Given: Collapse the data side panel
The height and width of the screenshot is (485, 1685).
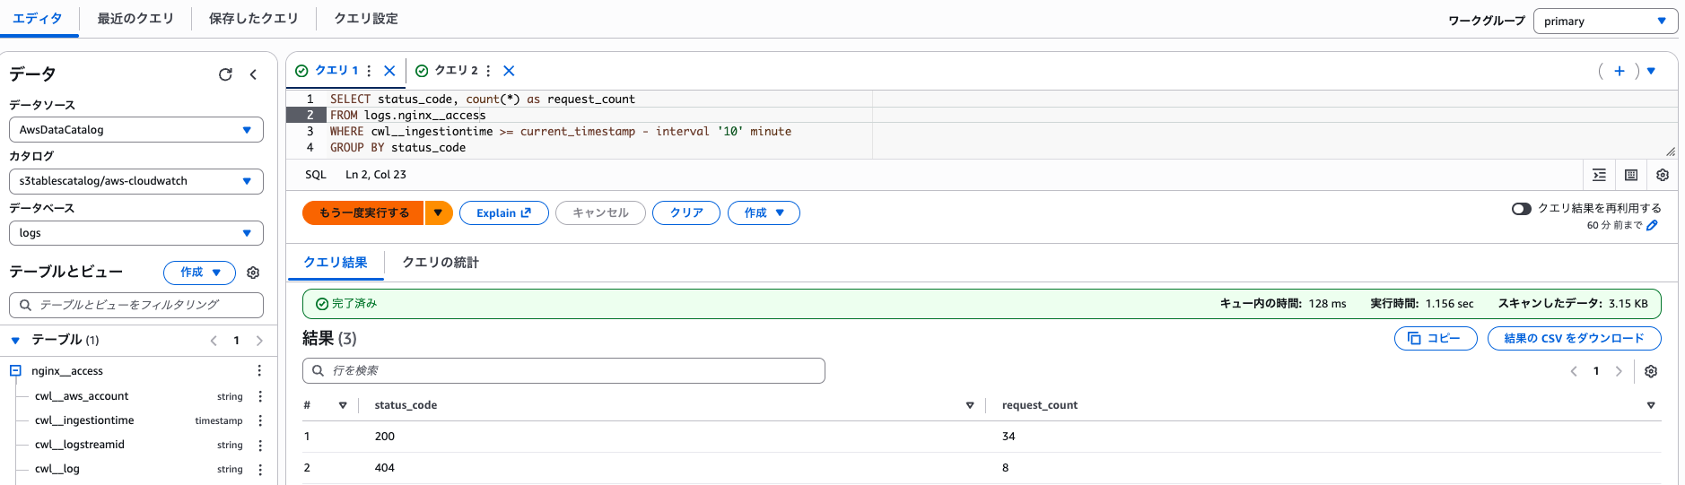Looking at the screenshot, I should pos(253,74).
